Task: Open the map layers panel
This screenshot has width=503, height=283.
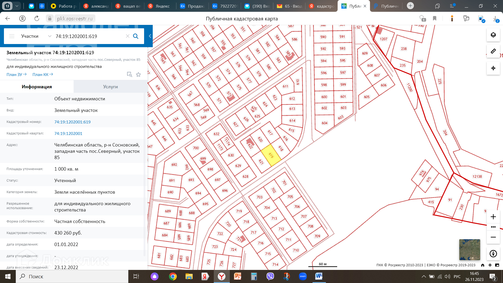Action: [493, 35]
